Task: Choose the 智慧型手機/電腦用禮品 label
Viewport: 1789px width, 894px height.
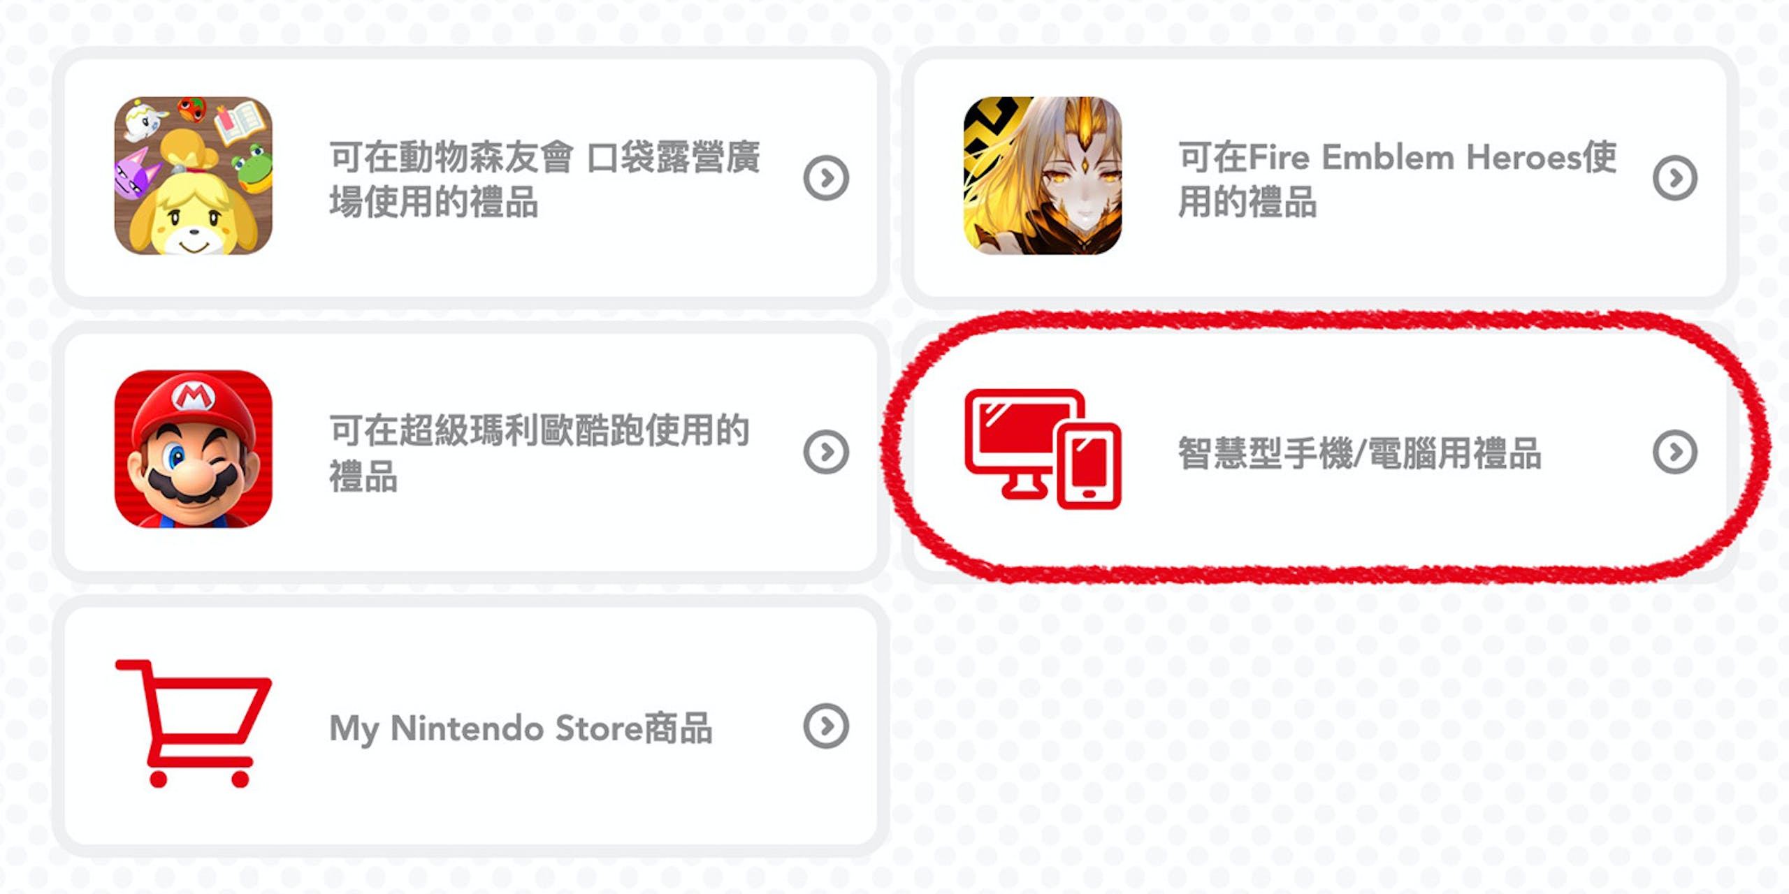Action: click(x=1359, y=453)
